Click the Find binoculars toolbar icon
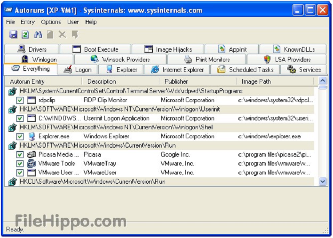Image resolution: width=333 pixels, height=238 pixels. (38, 34)
